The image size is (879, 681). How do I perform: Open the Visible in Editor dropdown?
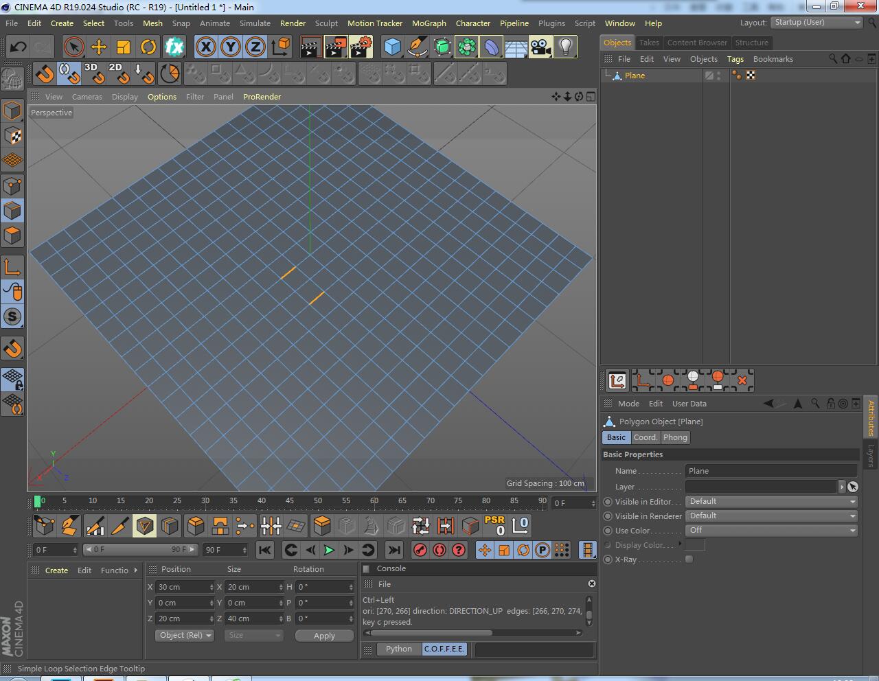click(x=770, y=501)
